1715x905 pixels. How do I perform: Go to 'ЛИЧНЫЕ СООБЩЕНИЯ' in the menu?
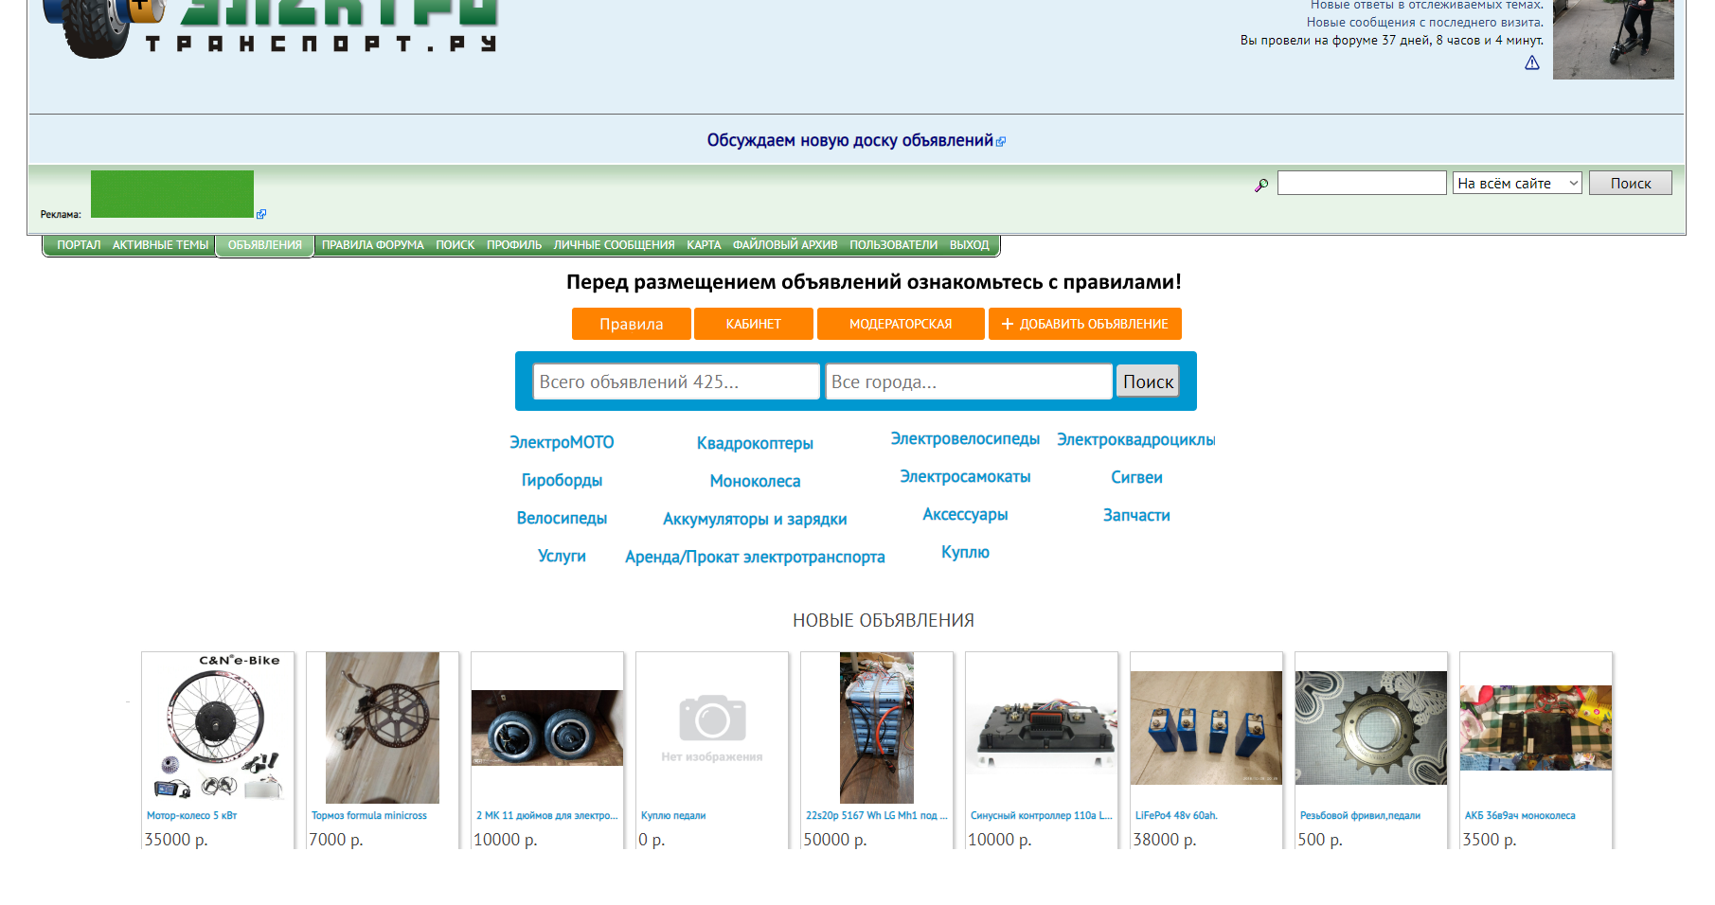pos(614,245)
